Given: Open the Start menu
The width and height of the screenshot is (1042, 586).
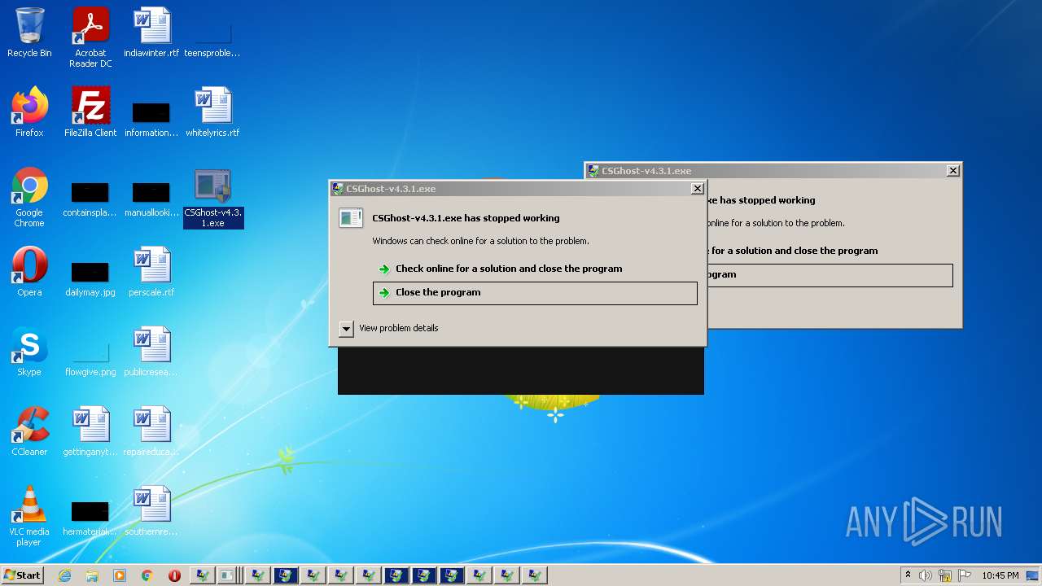Looking at the screenshot, I should [x=22, y=575].
